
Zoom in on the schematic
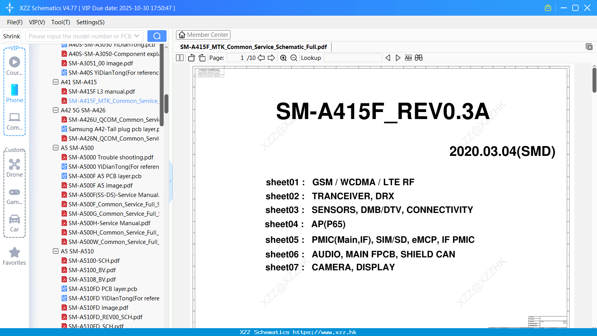tap(283, 58)
